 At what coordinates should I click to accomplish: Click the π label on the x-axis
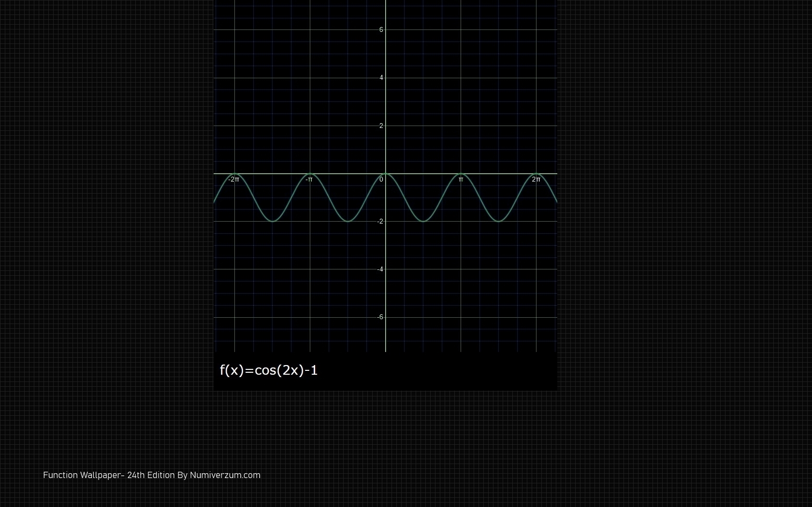pos(461,180)
